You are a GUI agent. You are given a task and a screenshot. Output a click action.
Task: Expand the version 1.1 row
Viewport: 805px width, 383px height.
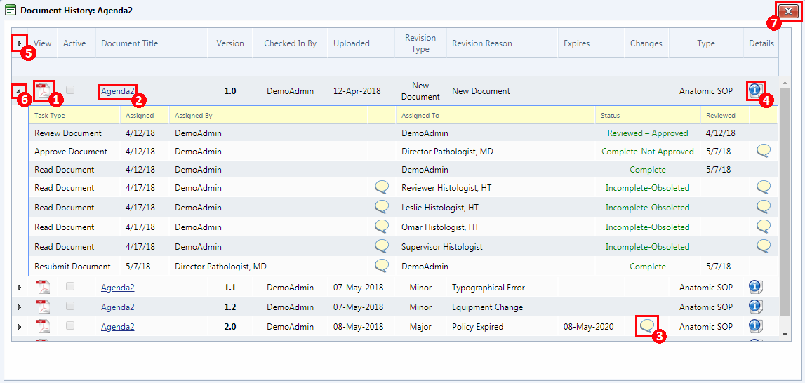(19, 288)
